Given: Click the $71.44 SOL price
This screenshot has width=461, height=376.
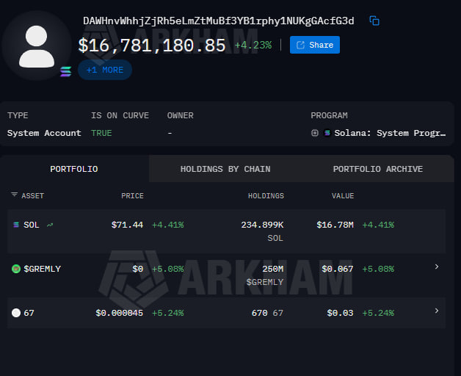Looking at the screenshot, I should tap(127, 225).
